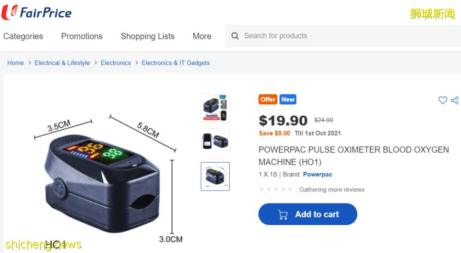Open Electronics breadcrumb link
This screenshot has height=253, width=461.
[x=116, y=63]
